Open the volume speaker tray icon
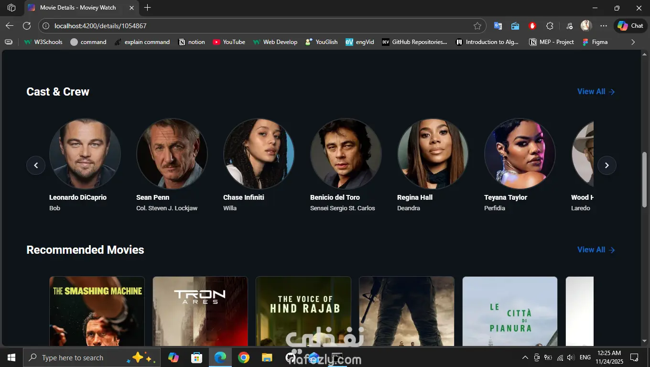Image resolution: width=650 pixels, height=367 pixels. [570, 357]
